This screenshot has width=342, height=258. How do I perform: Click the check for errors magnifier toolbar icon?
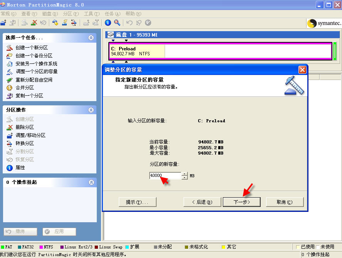click(117, 23)
